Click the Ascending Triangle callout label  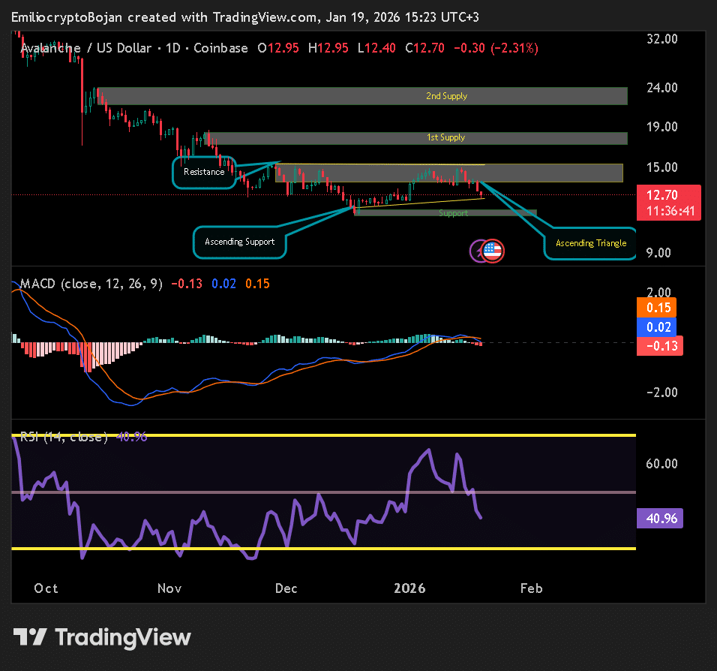[x=590, y=243]
